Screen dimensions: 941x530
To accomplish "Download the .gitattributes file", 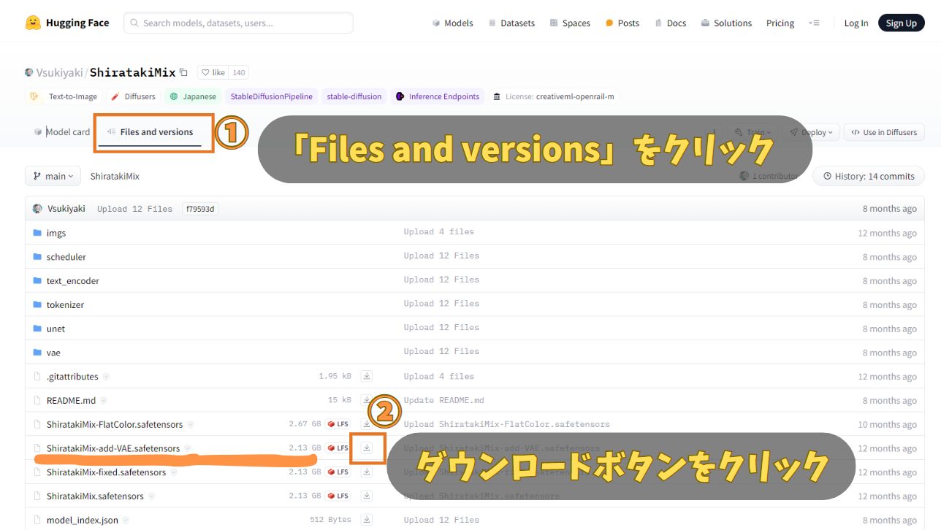I will point(367,376).
